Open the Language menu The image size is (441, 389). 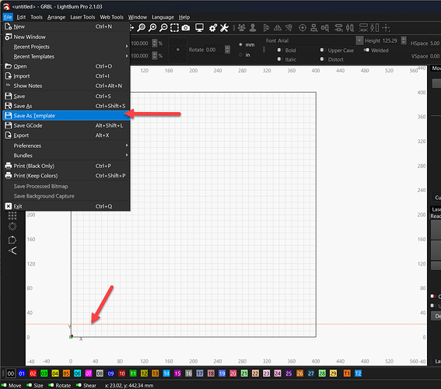pyautogui.click(x=163, y=17)
